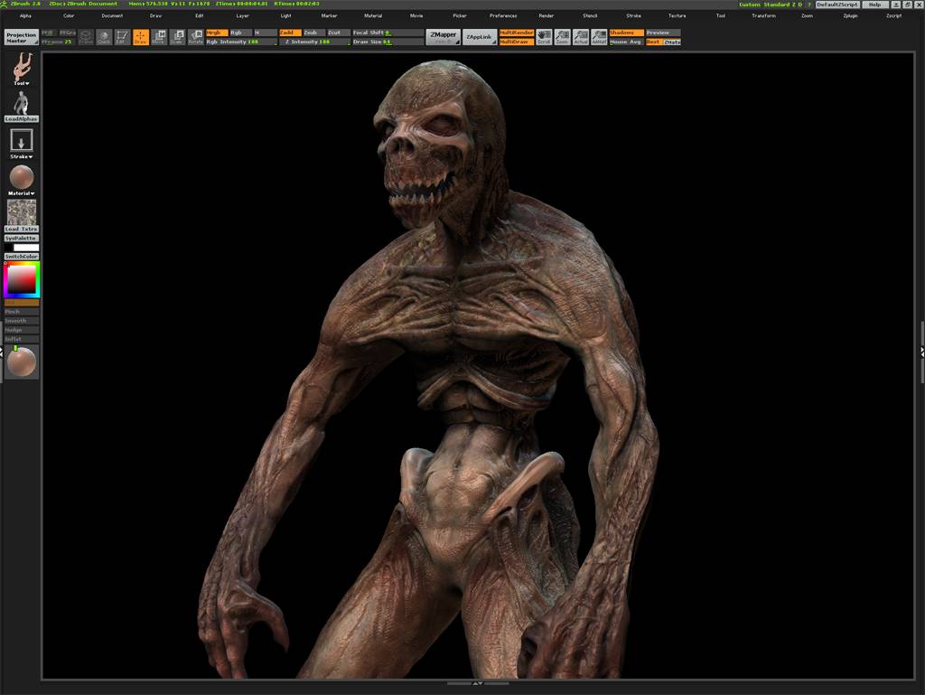The height and width of the screenshot is (695, 925).
Task: Adjust the Z Intensity slider
Action: click(314, 42)
